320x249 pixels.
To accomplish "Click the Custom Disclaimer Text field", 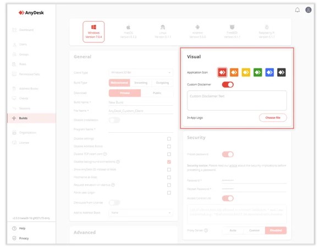I will [x=237, y=101].
